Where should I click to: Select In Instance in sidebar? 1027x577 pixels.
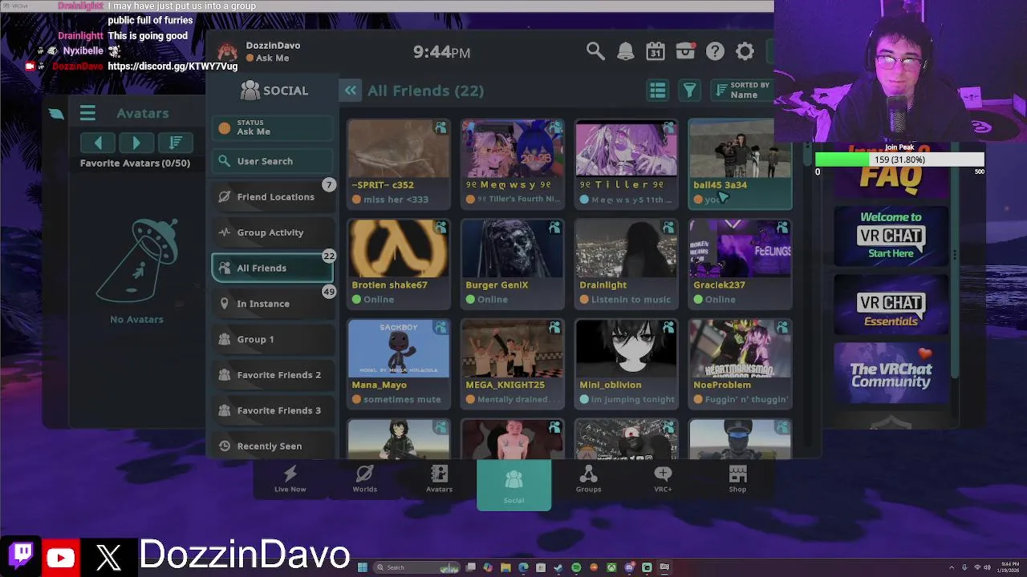point(273,304)
